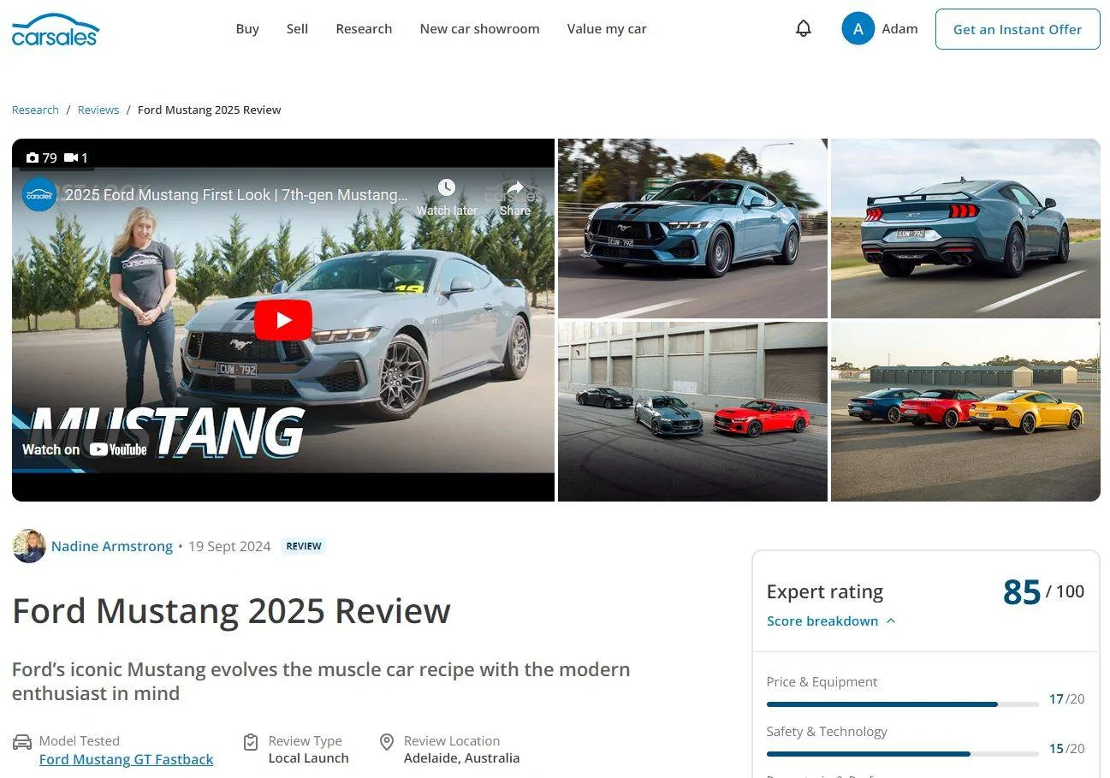Open photo of three Mustangs by warehouse
This screenshot has width=1110, height=778.
coord(692,412)
